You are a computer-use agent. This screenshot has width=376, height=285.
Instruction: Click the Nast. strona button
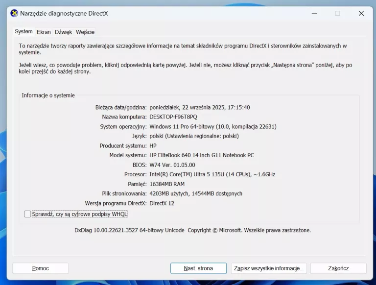[198, 268]
